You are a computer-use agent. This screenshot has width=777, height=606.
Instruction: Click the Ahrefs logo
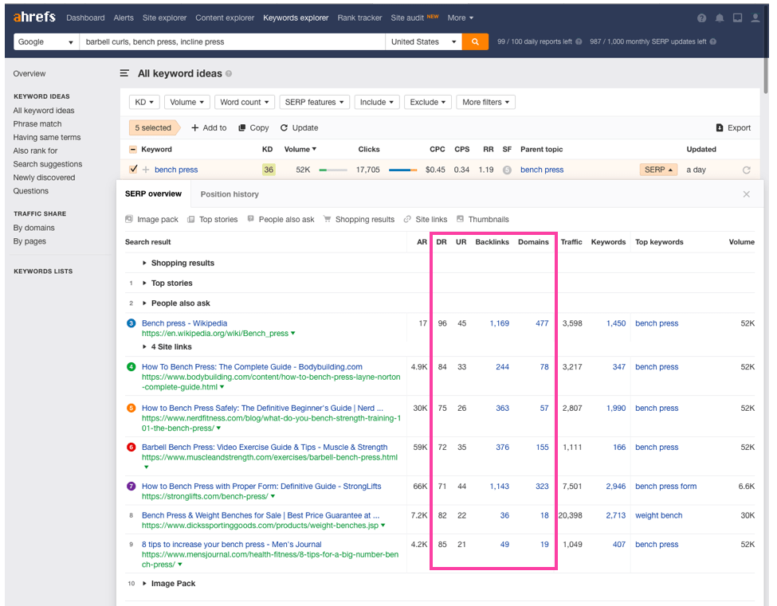click(x=34, y=17)
